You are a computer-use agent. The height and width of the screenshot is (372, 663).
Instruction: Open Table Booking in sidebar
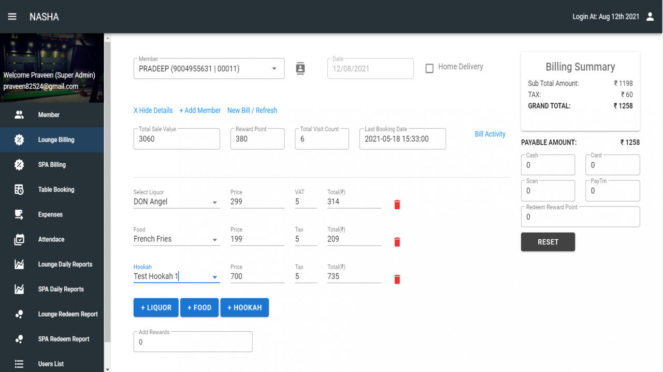[x=52, y=190]
